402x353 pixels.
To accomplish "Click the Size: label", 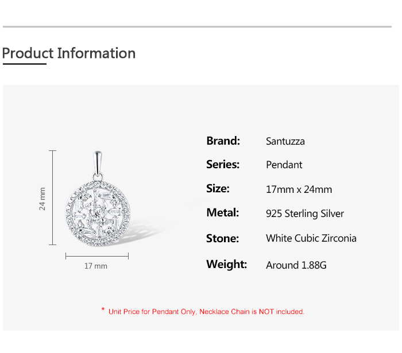I will coord(218,189).
